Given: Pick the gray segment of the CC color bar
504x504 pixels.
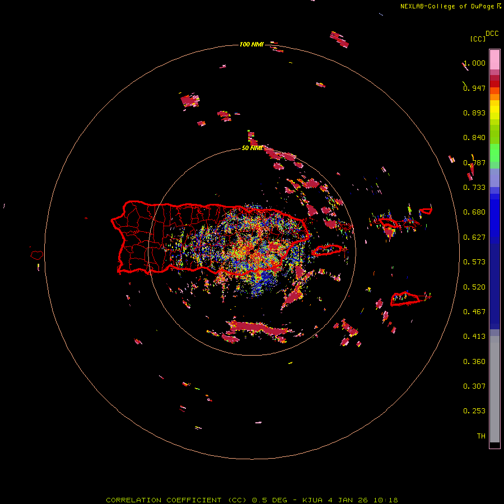Looking at the screenshot, I should pos(494,389).
